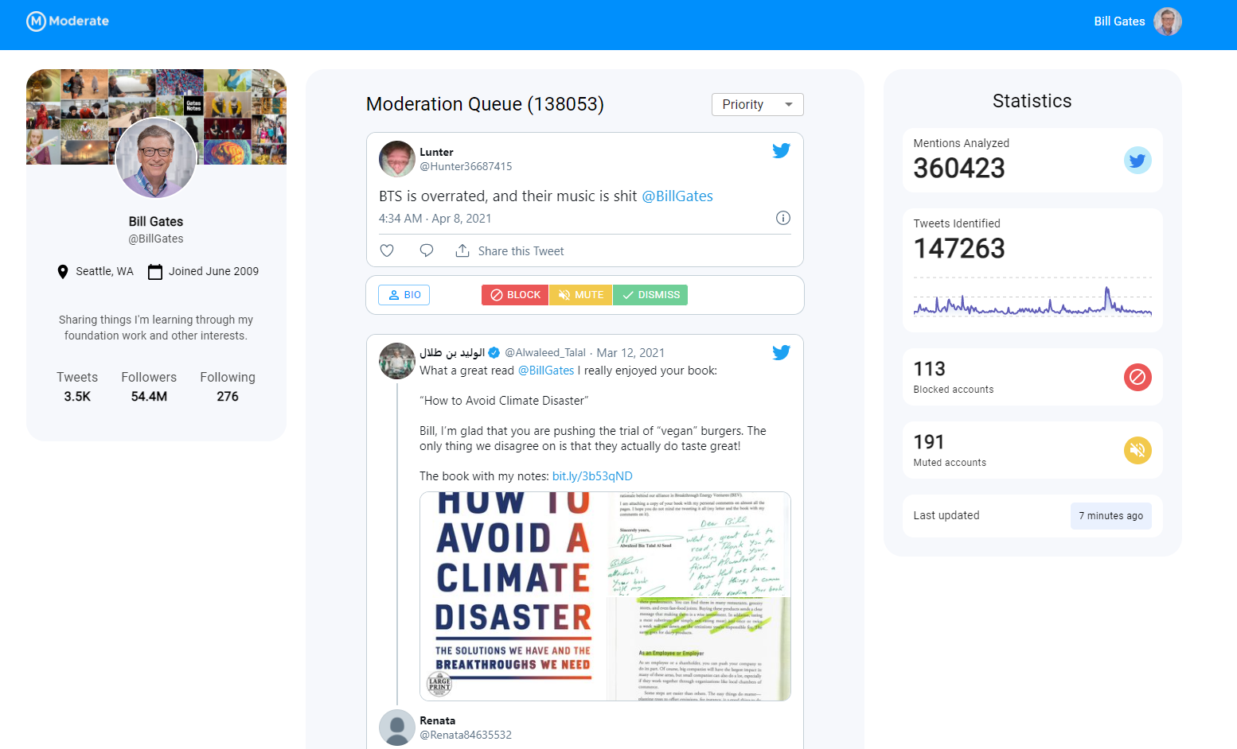1237x749 pixels.
Task: Open the book cover image thumbnail
Action: [x=513, y=596]
